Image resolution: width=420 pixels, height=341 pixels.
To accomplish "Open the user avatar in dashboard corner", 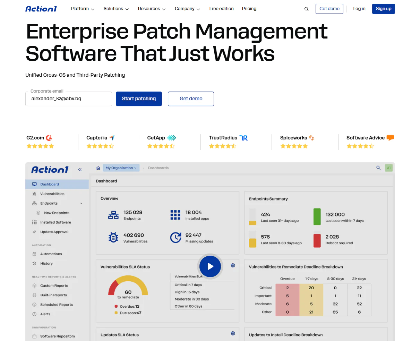I will tap(388, 168).
